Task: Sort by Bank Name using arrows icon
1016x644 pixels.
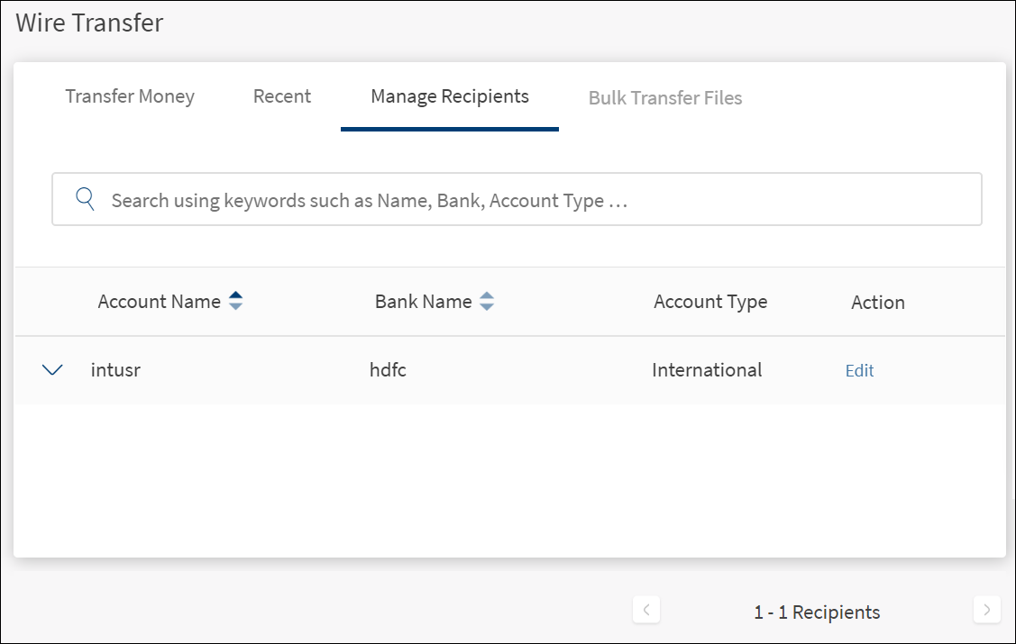Action: (x=486, y=302)
